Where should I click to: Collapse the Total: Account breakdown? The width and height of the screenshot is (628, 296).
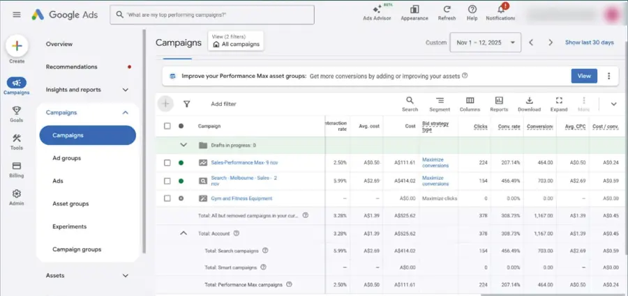(x=184, y=233)
